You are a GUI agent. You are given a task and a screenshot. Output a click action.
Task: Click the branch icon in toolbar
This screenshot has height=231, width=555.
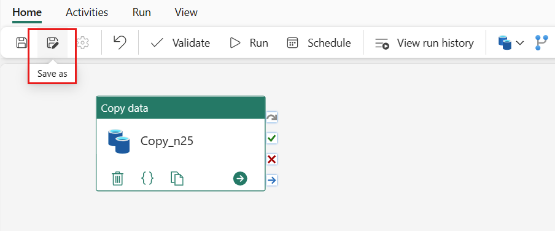[541, 43]
